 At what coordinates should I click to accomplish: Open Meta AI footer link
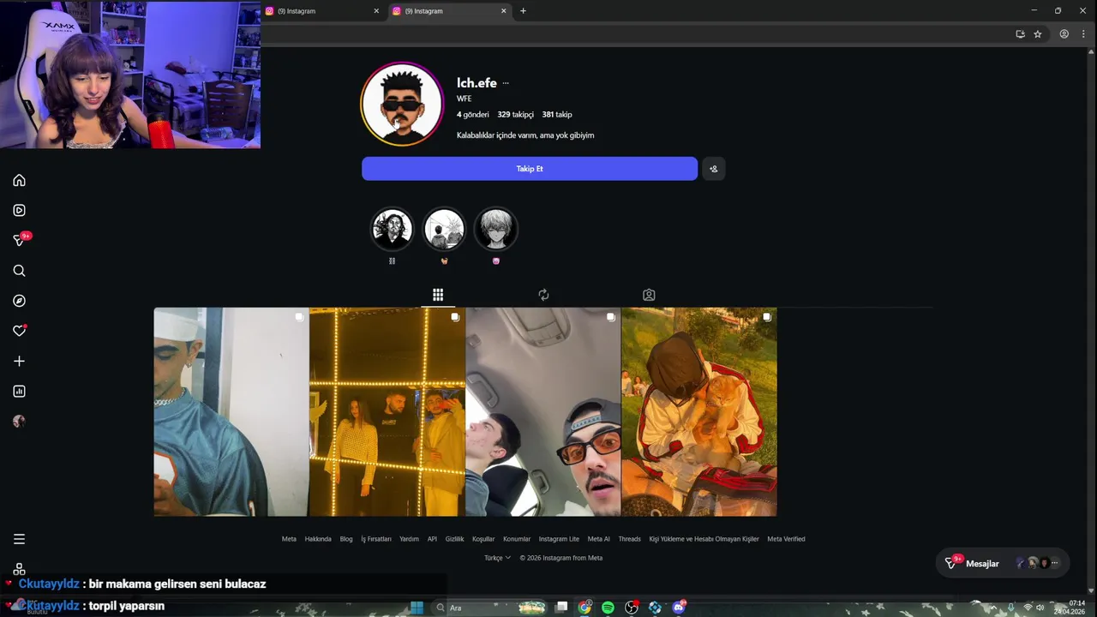coord(599,539)
